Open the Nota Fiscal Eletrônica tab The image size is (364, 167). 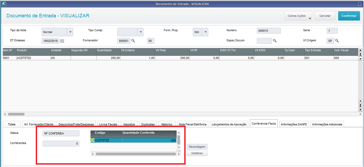[193, 124]
